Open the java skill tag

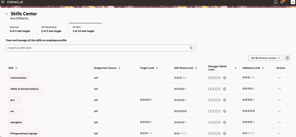click(15, 100)
